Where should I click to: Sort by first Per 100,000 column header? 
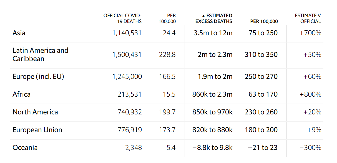pos(167,19)
